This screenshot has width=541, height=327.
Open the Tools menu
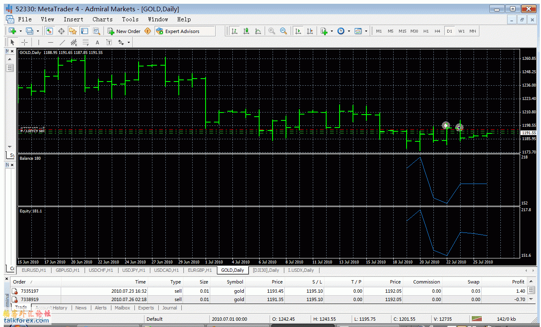click(130, 19)
